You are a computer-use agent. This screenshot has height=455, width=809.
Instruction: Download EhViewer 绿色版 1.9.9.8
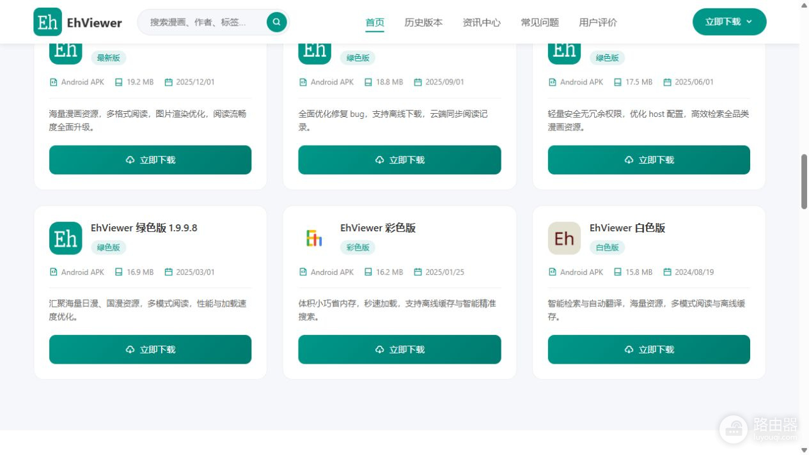pyautogui.click(x=150, y=350)
